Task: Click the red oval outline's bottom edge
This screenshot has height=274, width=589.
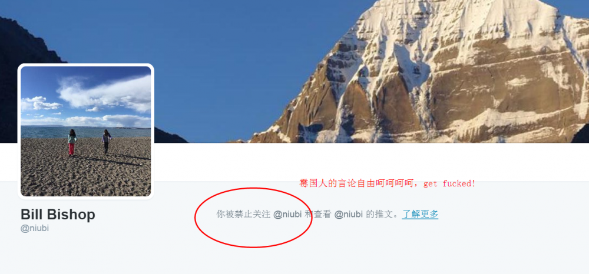Action: click(x=253, y=246)
